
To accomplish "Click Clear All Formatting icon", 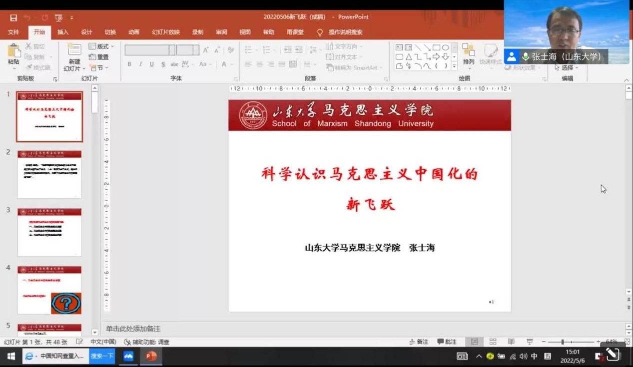I will tap(231, 50).
